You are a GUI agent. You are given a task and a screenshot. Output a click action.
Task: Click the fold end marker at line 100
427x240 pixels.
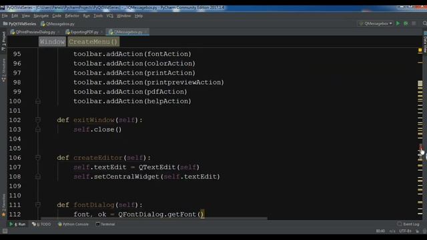click(x=38, y=101)
